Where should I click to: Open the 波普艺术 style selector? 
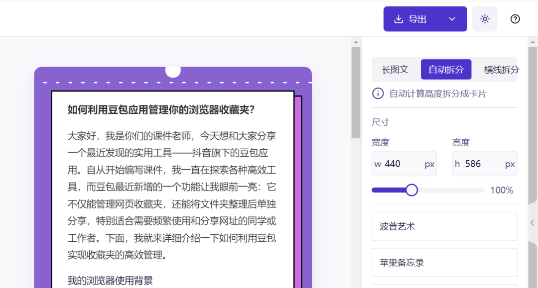pos(444,226)
